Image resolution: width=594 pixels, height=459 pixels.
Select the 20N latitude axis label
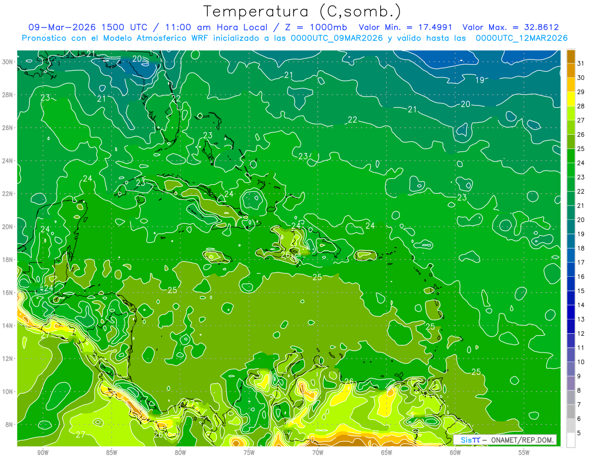click(8, 226)
